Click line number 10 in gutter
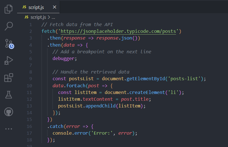Image resolution: width=228 pixels, height=147 pixels. coord(29,86)
